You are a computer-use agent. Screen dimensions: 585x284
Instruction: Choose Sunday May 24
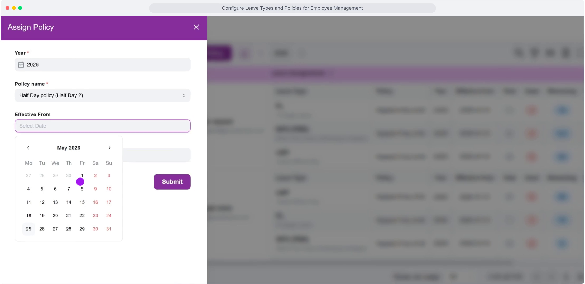pos(109,216)
